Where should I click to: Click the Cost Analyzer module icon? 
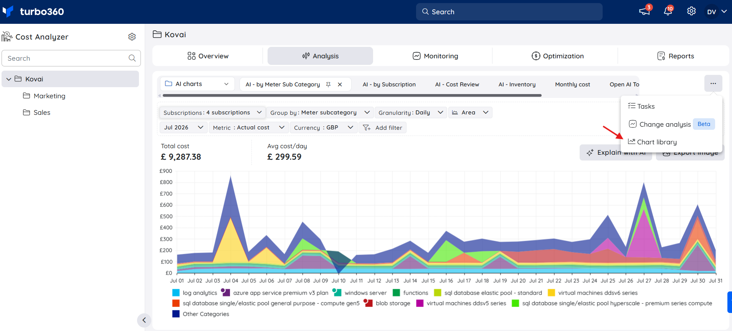[x=7, y=36]
